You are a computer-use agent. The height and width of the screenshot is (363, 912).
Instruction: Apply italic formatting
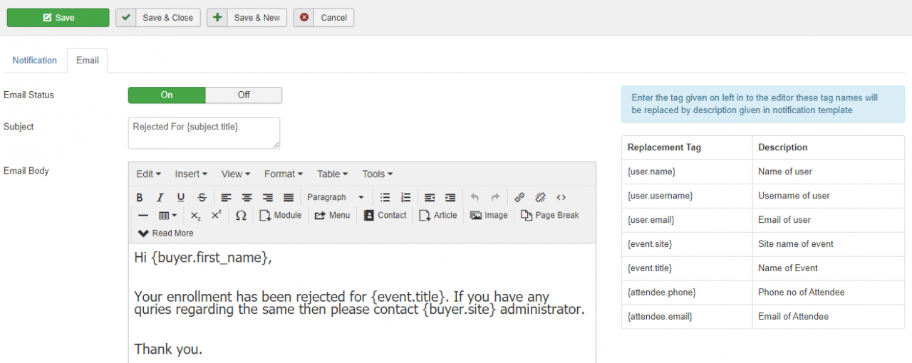pos(160,197)
